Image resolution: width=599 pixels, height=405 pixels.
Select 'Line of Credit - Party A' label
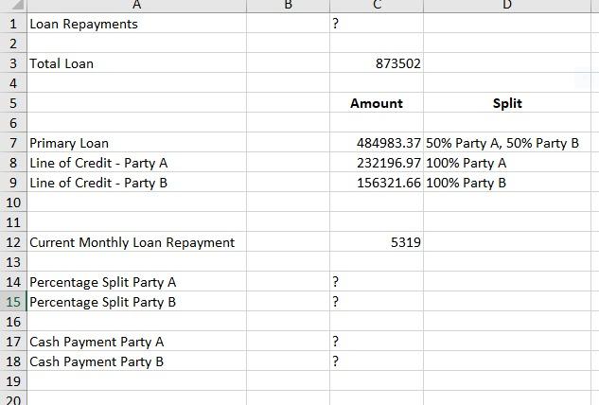point(98,163)
